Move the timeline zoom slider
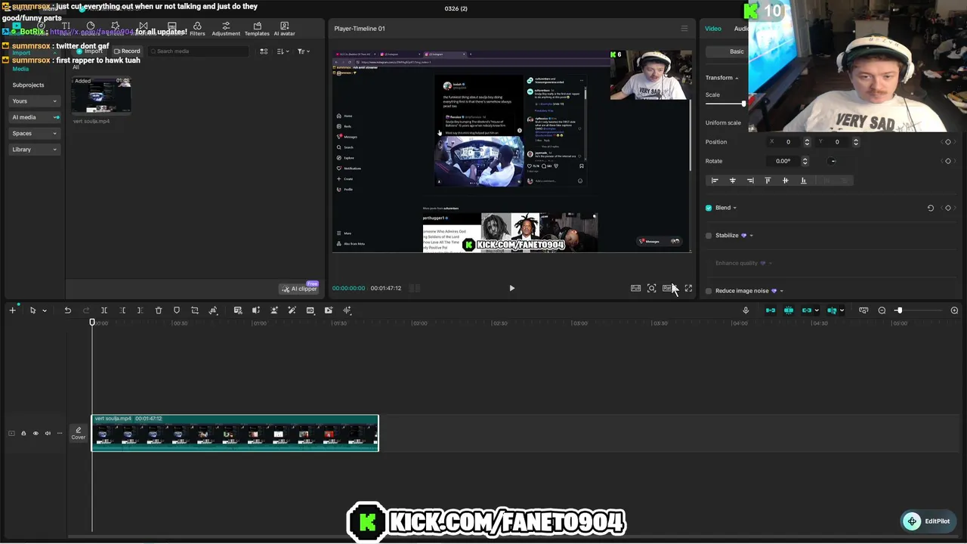 (x=899, y=311)
